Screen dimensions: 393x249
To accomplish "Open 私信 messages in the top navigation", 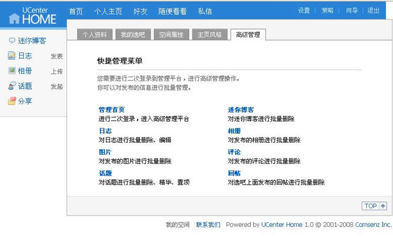I will [x=205, y=11].
